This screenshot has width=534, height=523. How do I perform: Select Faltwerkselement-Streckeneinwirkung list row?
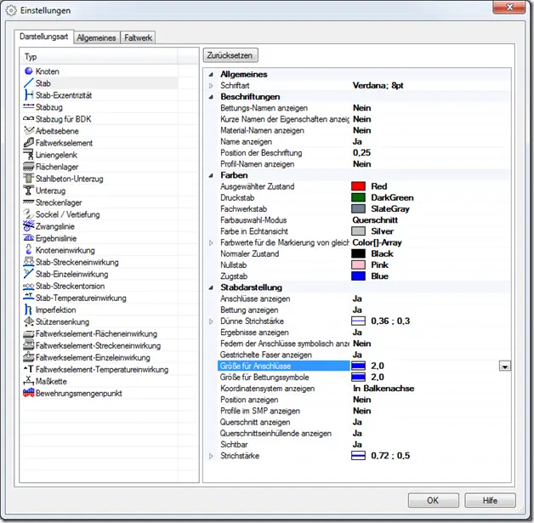click(x=99, y=345)
